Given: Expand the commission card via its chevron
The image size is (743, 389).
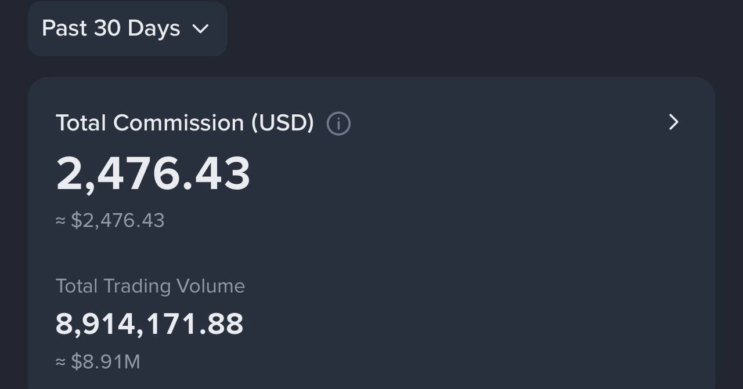Looking at the screenshot, I should point(673,122).
